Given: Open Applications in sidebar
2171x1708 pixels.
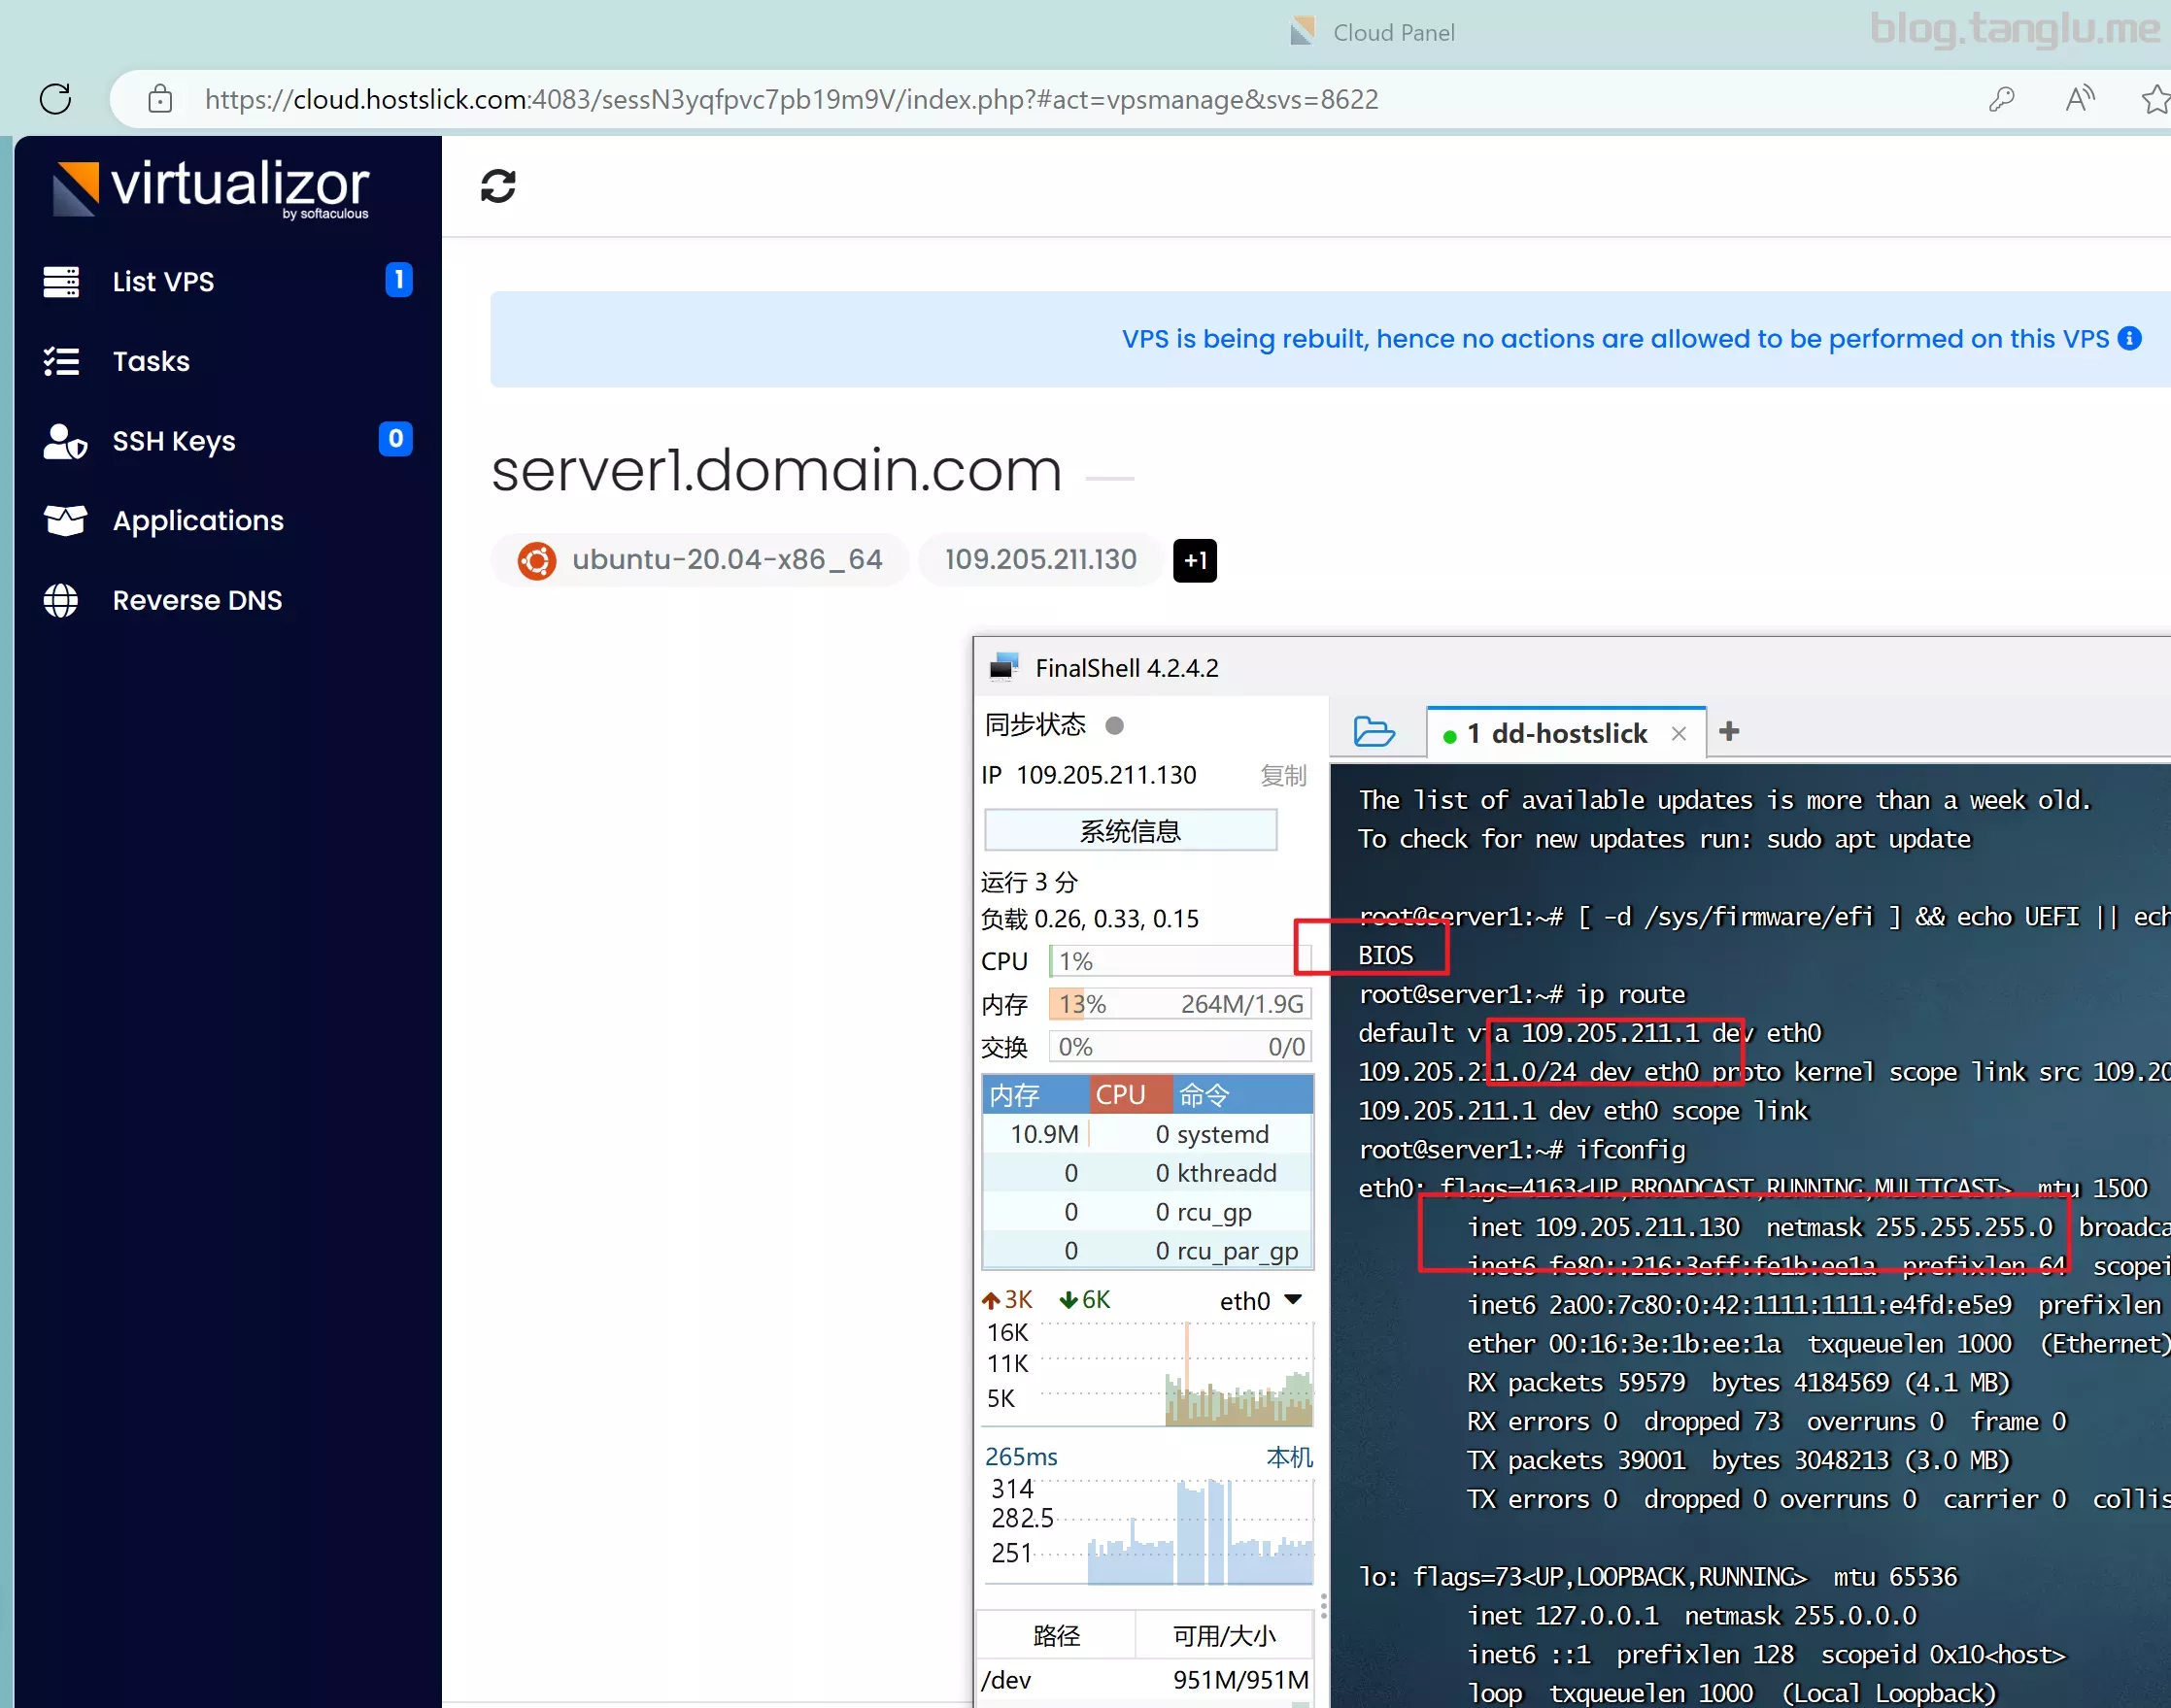Looking at the screenshot, I should point(228,520).
